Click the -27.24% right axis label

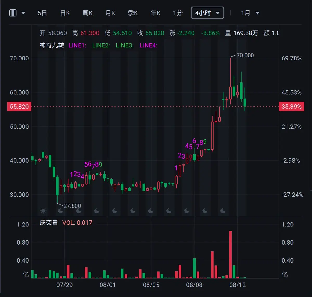[x=292, y=195]
